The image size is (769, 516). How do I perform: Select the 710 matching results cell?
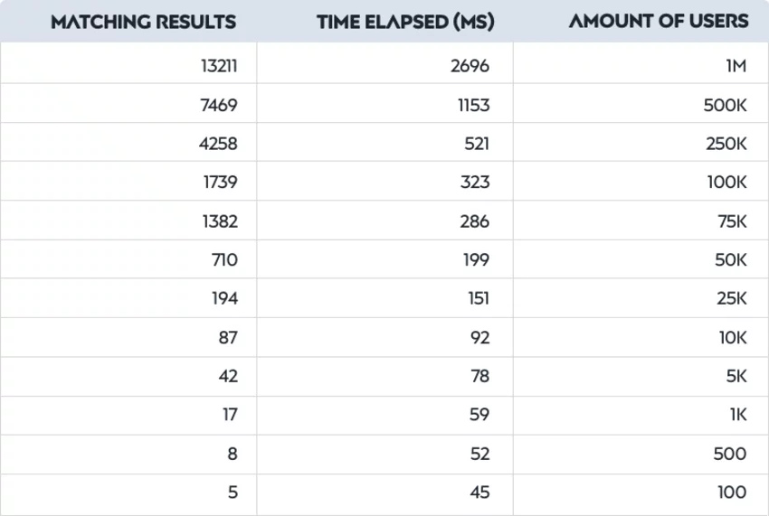[128, 259]
